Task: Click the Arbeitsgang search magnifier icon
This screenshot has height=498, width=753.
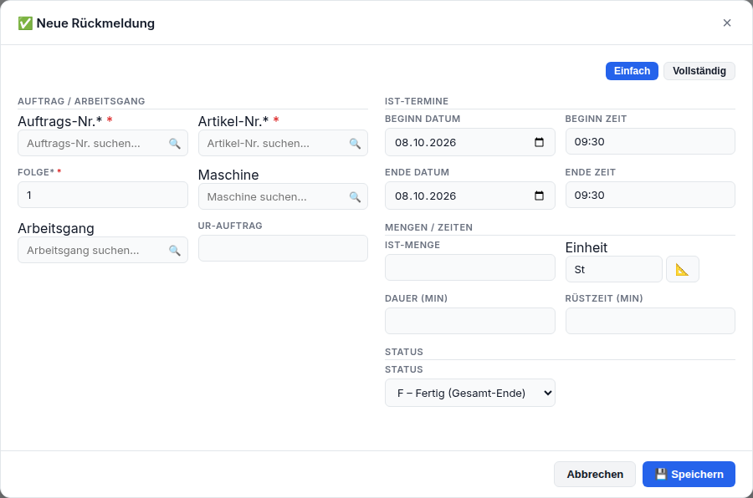Action: coord(175,251)
